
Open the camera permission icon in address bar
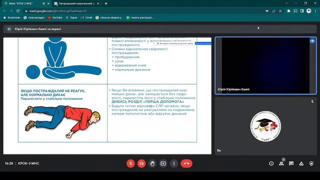(x=267, y=11)
